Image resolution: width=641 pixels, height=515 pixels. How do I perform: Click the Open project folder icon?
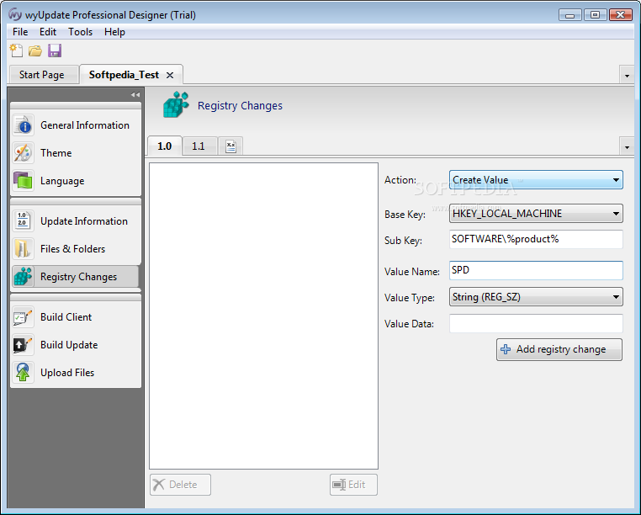[x=35, y=51]
